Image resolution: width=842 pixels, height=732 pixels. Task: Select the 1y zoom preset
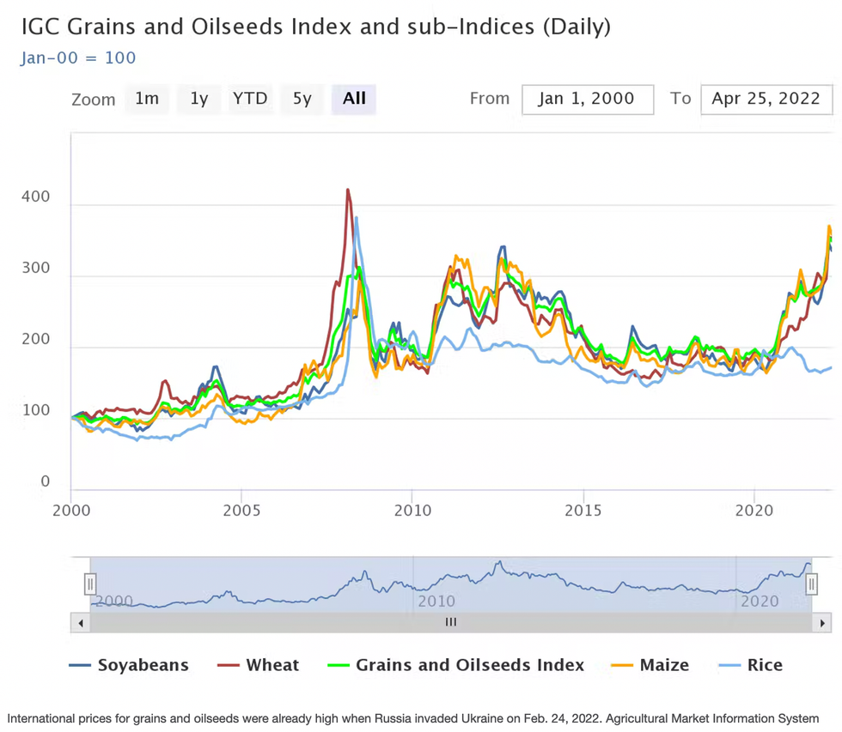pos(198,98)
